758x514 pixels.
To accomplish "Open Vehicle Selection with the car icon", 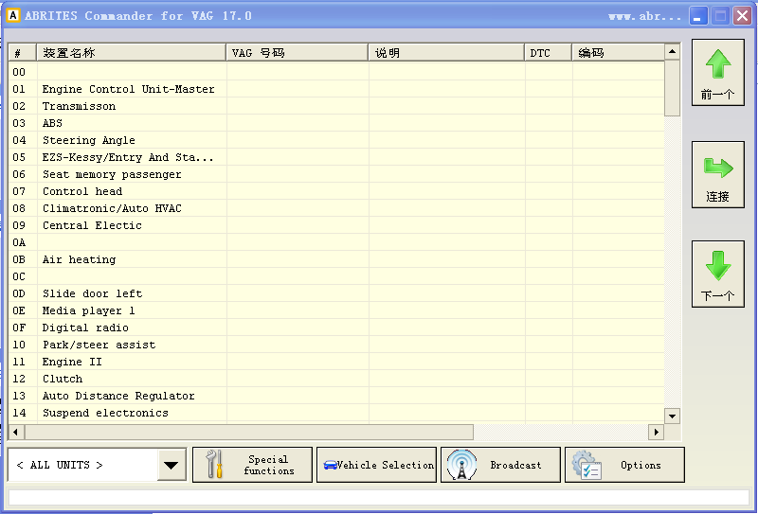I will click(x=376, y=465).
